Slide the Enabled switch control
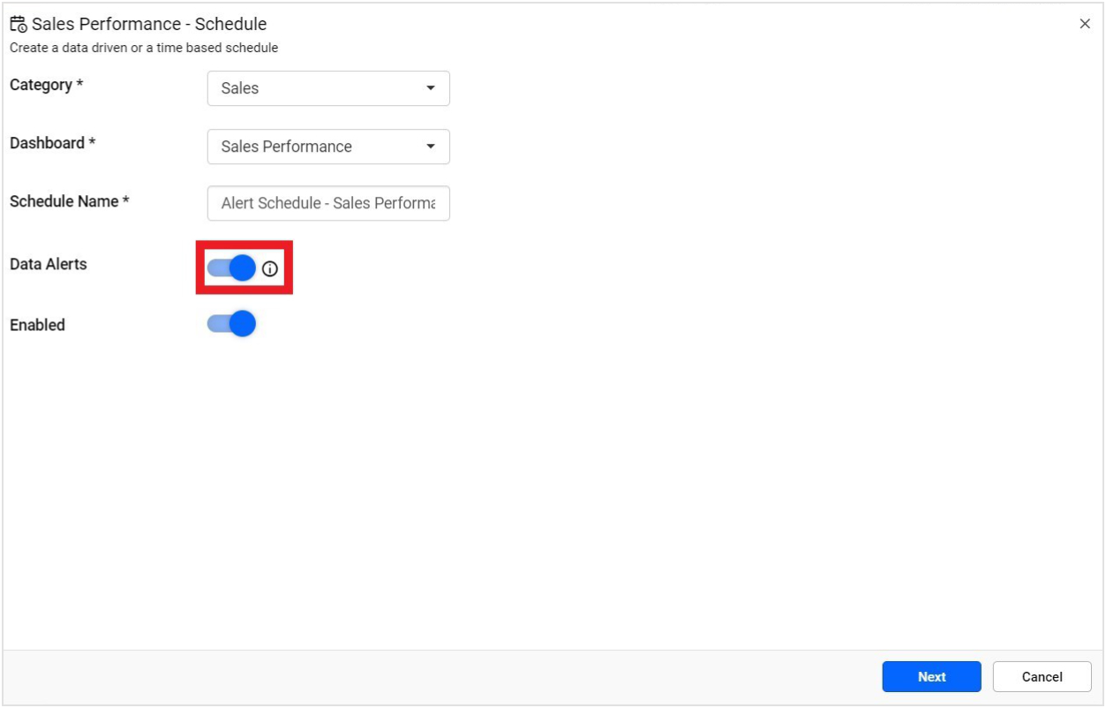The width and height of the screenshot is (1106, 708). pos(231,323)
